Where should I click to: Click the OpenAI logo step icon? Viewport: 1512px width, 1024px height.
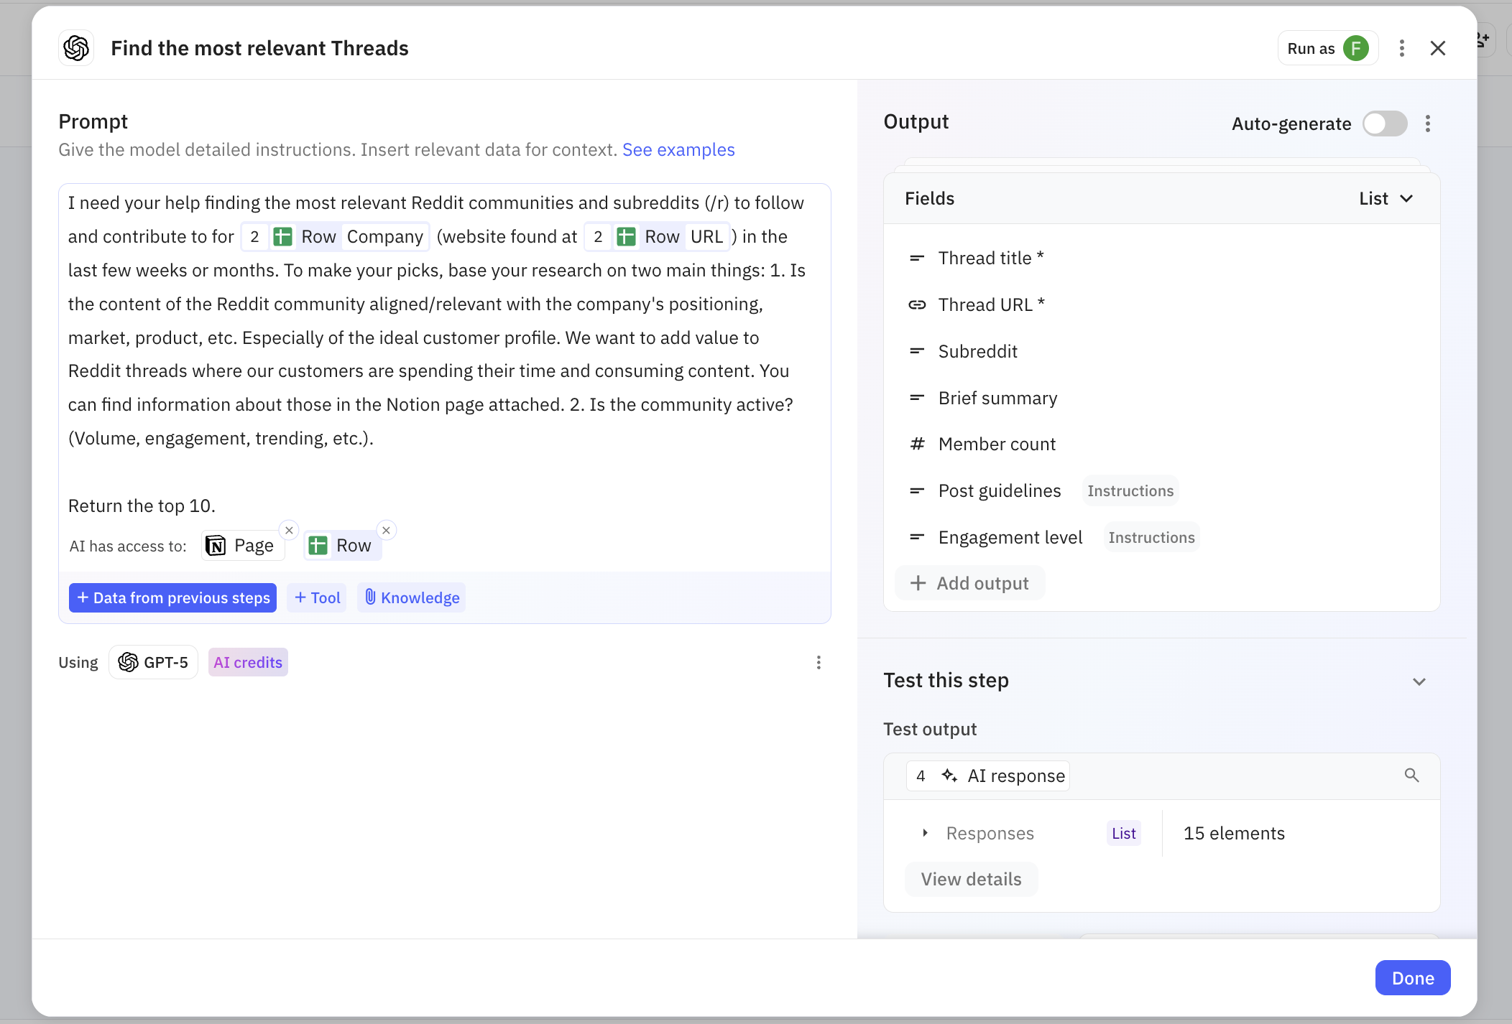[76, 48]
